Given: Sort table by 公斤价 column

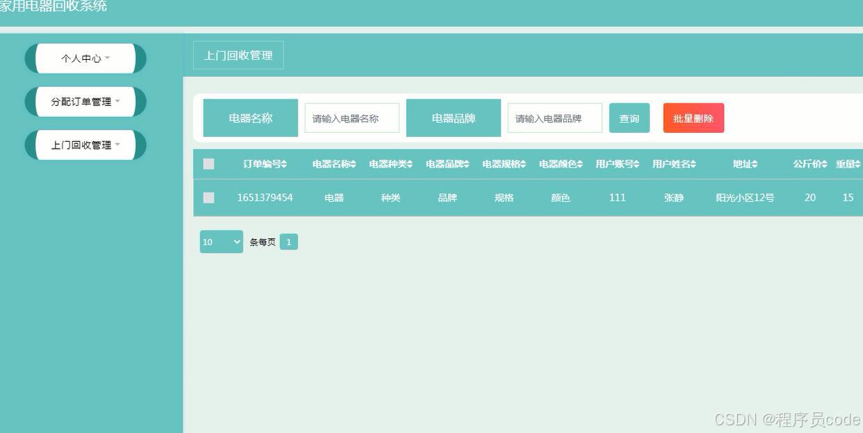Looking at the screenshot, I should [x=809, y=163].
